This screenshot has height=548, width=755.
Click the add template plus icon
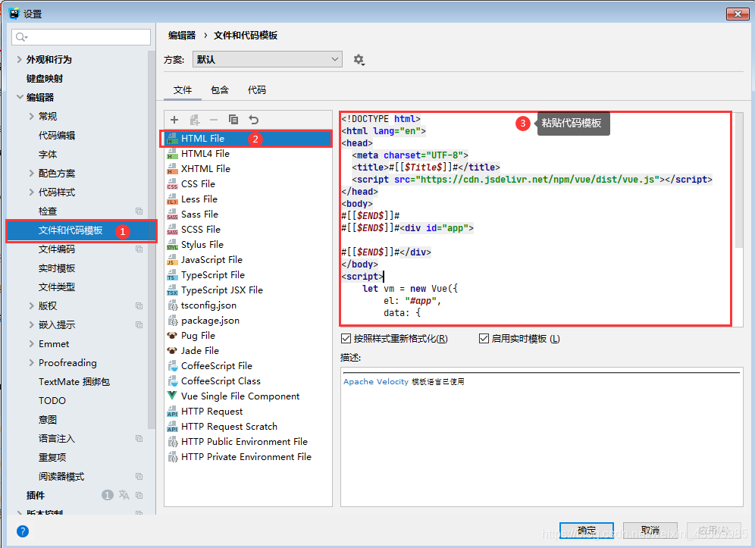pyautogui.click(x=174, y=120)
